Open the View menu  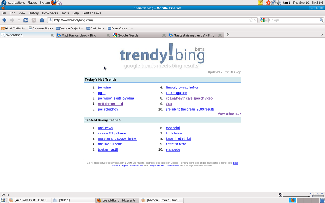(22, 13)
